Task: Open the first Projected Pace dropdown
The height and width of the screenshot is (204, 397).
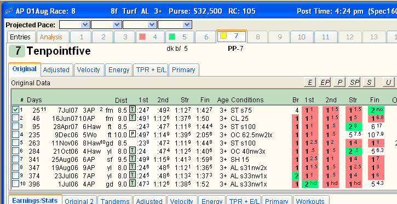Action: [85, 25]
